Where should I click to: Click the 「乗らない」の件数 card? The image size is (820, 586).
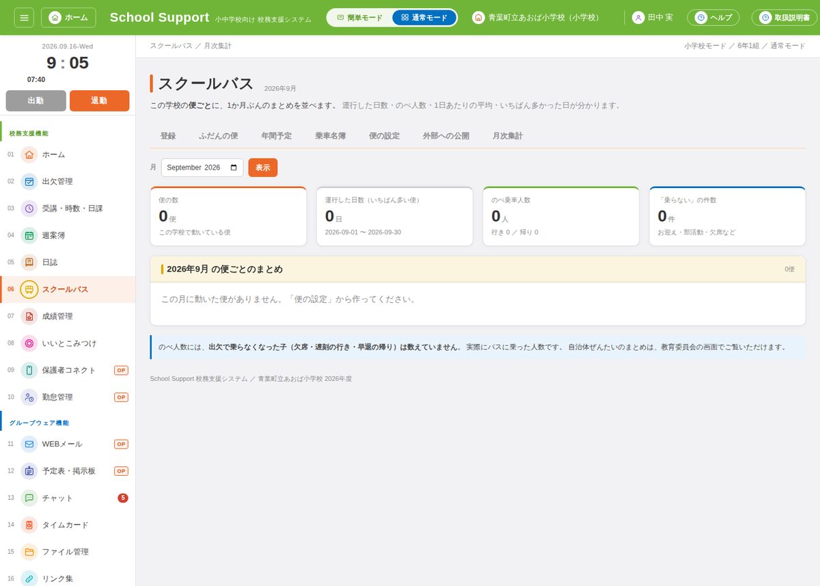[x=727, y=216]
